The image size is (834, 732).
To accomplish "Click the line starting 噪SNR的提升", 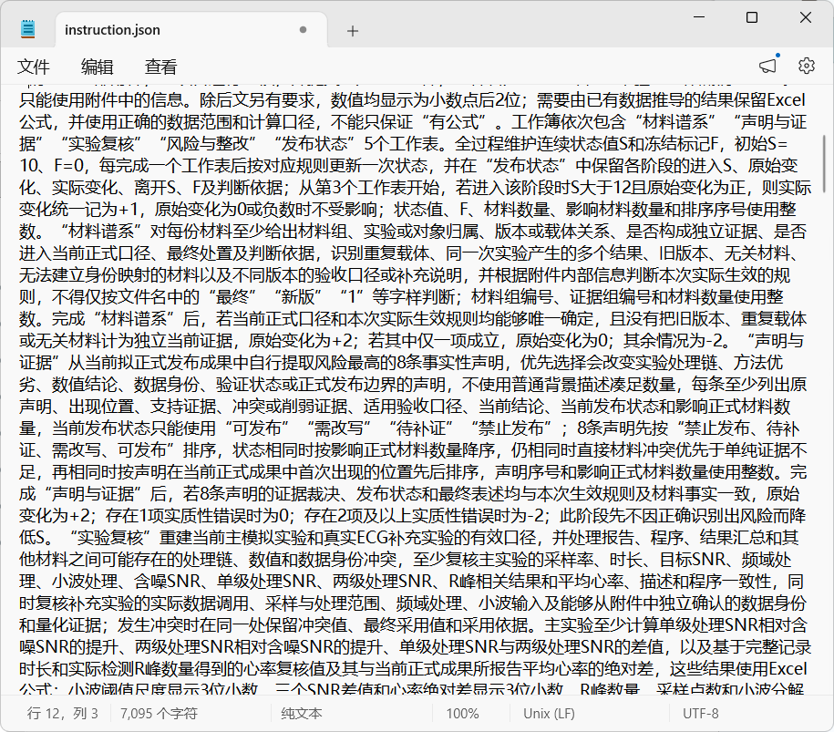I will click(415, 646).
